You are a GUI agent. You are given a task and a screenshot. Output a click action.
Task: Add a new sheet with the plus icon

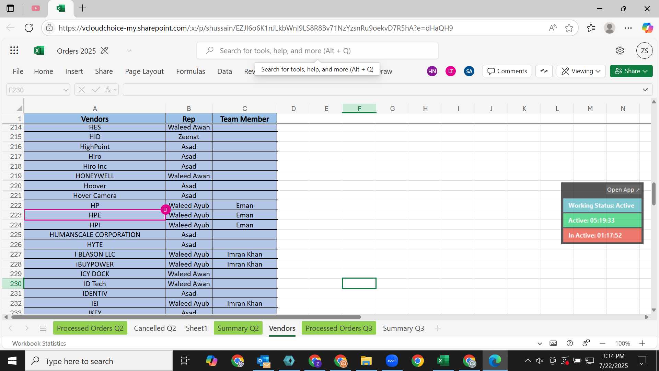[438, 328]
